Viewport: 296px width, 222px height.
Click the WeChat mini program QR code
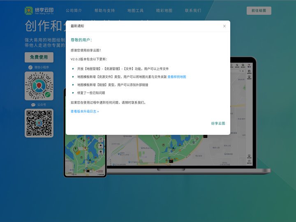tap(39, 86)
